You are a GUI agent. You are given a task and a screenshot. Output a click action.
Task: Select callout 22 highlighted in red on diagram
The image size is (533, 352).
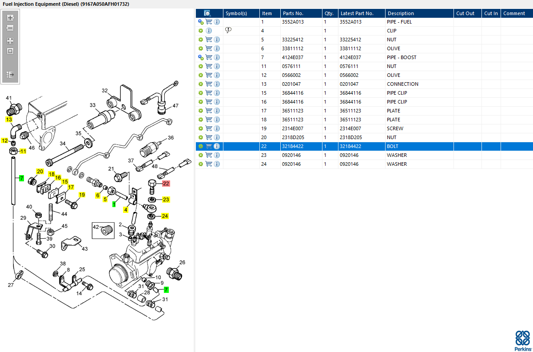point(166,183)
